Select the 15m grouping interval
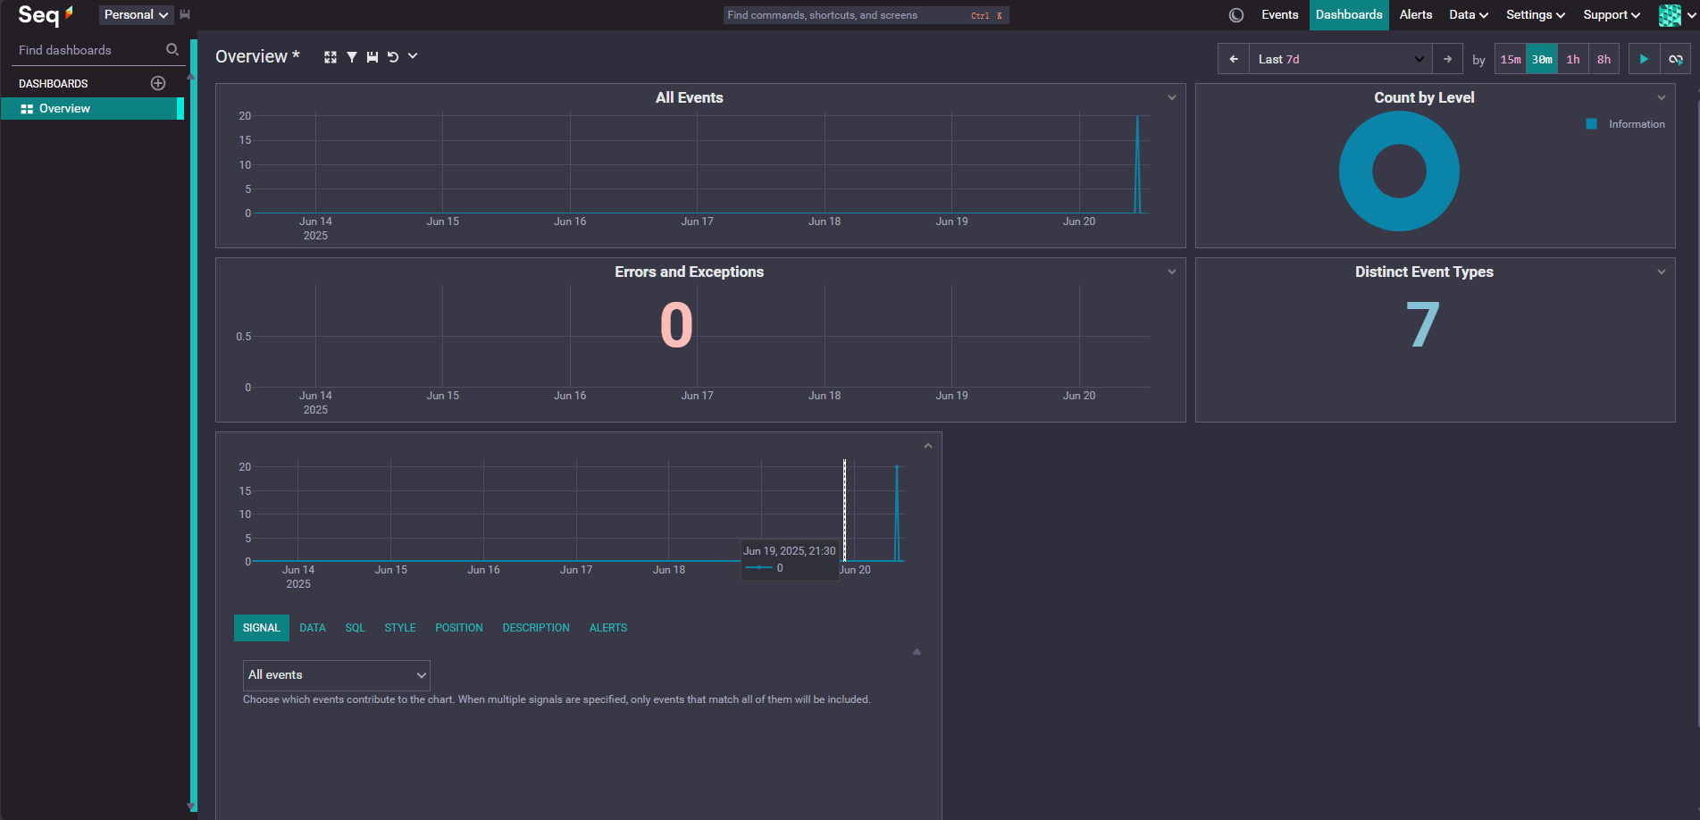1700x820 pixels. click(x=1511, y=59)
